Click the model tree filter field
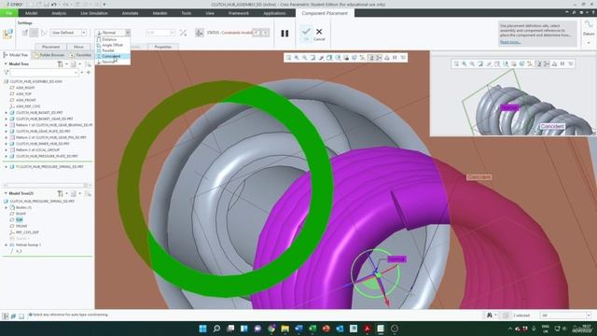Screen dimensions: 597x336 coord(44,73)
